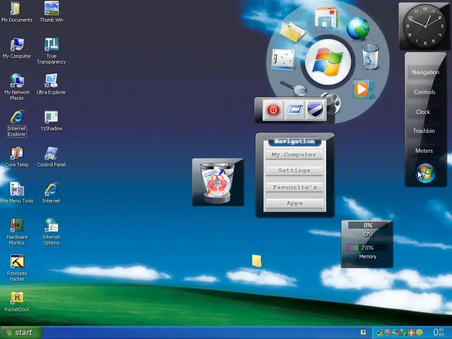Click the analog clock widget
The width and height of the screenshot is (452, 339).
[424, 26]
